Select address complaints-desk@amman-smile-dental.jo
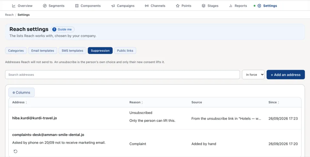 pos(48,135)
